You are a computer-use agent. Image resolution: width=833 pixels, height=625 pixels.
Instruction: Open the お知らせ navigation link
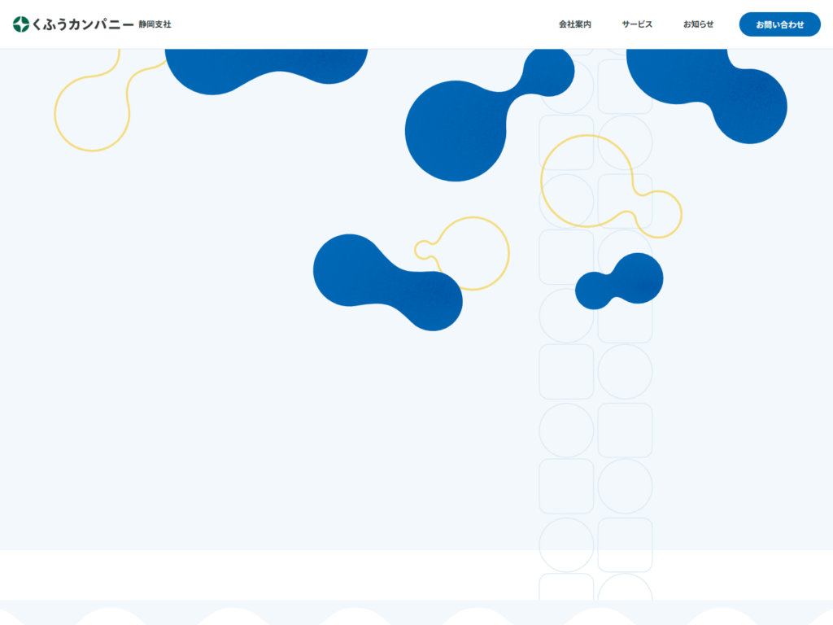(698, 24)
